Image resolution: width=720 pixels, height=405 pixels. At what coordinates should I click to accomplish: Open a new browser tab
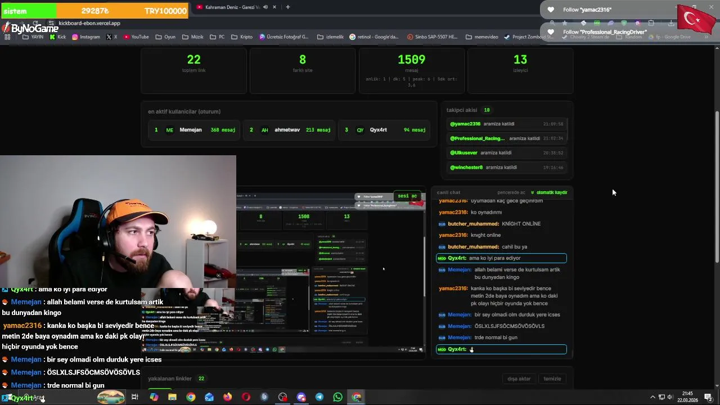[x=287, y=7]
